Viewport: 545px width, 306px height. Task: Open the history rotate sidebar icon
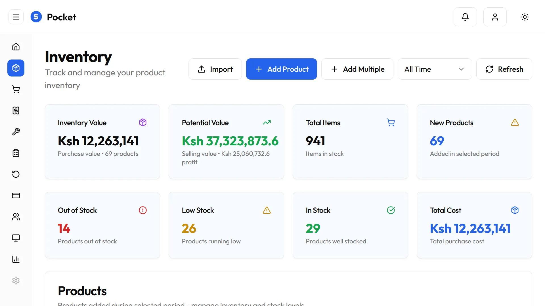tap(16, 174)
